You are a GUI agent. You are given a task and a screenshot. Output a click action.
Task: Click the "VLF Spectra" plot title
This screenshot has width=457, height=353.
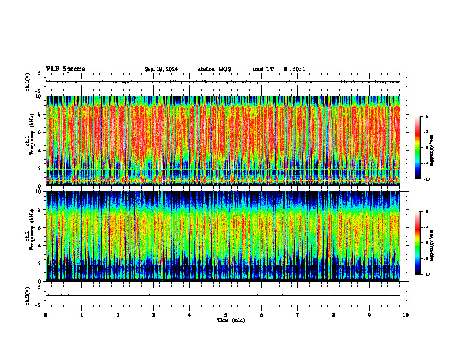tap(65, 69)
